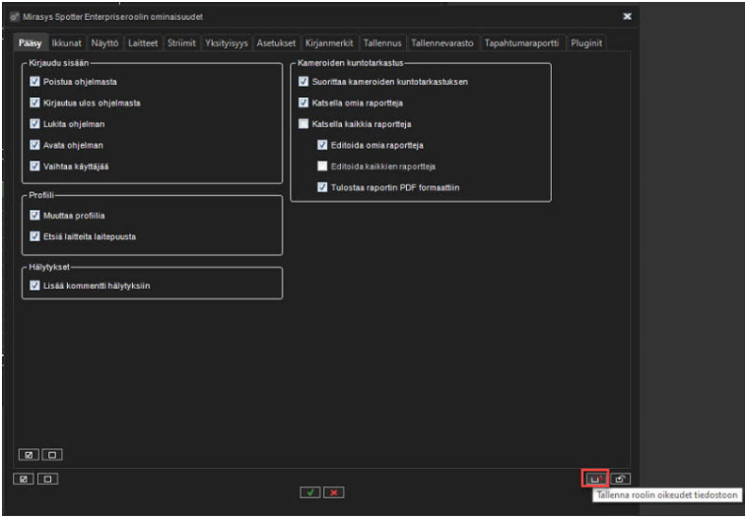Click the check-all icon in the dialog footer
Screen dimensions: 746x519
23,479
